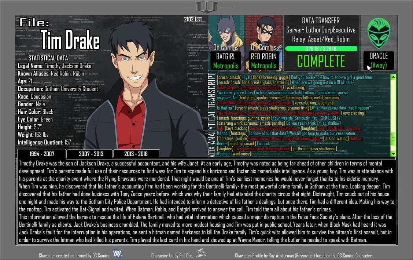Viewport: 413px width, 260px height.
Task: Click the transcript scrollbar thumb
Action: point(393,138)
